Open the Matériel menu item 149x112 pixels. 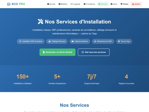click(x=63, y=4)
